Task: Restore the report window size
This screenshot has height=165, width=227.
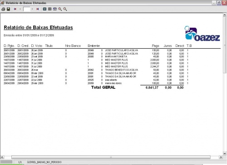Action: tap(219, 3)
